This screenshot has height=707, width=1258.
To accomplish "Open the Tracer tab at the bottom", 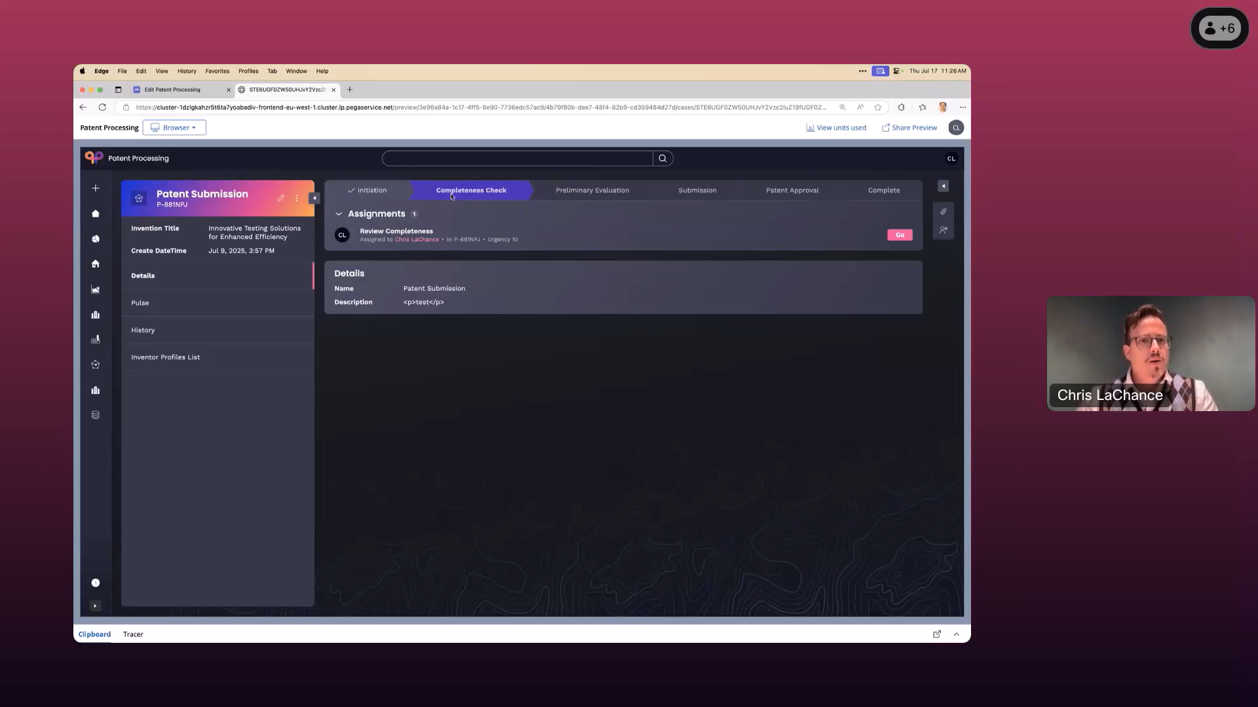I will coord(133,634).
